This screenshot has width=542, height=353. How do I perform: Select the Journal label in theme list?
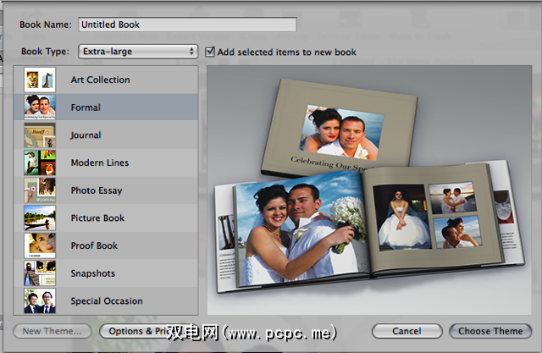point(86,135)
